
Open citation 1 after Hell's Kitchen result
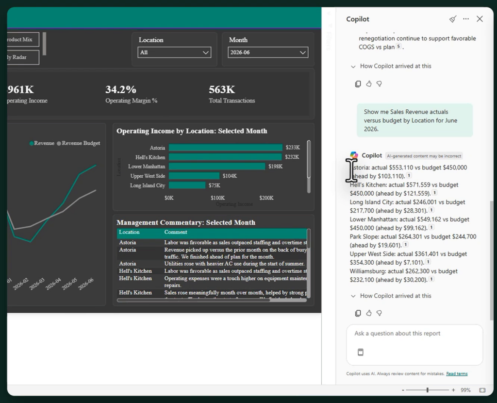(x=434, y=192)
